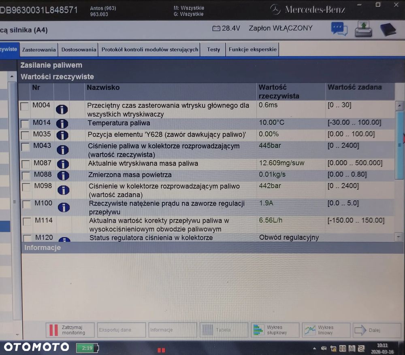
Task: Open the Funkcje eksperskie tab
Action: [253, 49]
